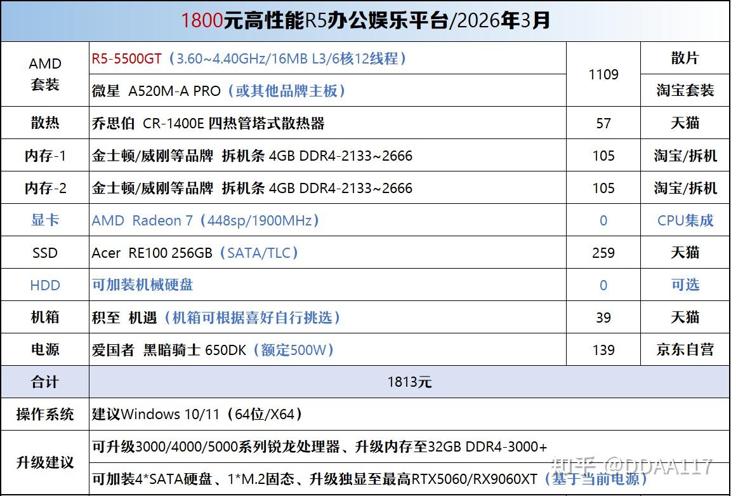Click the CPU集成 source cell
The image size is (731, 496).
tap(685, 220)
